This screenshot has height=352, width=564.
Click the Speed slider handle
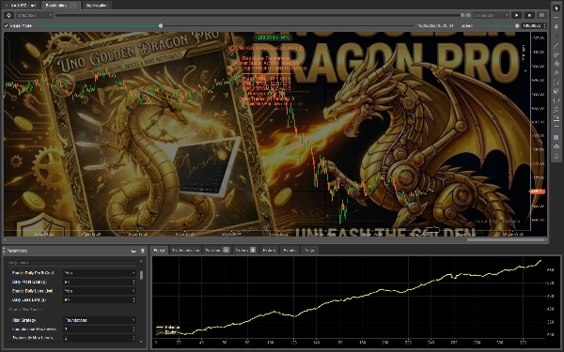click(517, 26)
